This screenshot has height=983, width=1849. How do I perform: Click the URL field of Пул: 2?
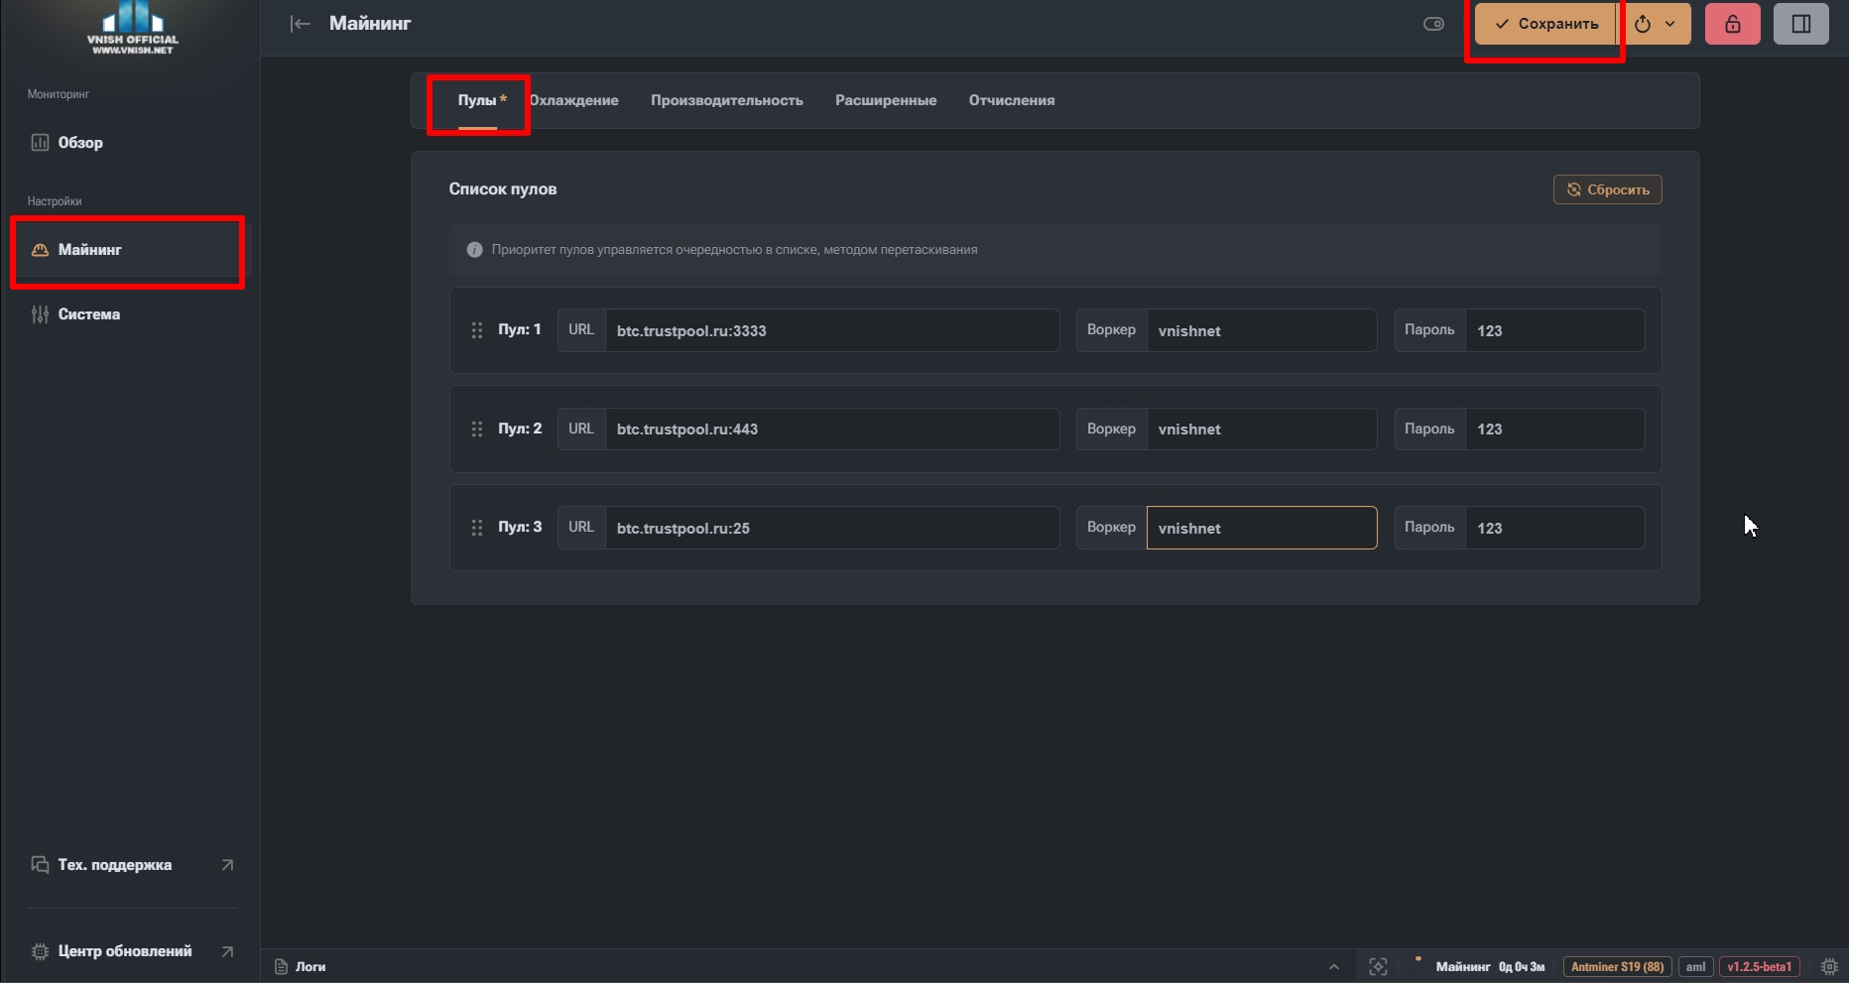tap(832, 429)
